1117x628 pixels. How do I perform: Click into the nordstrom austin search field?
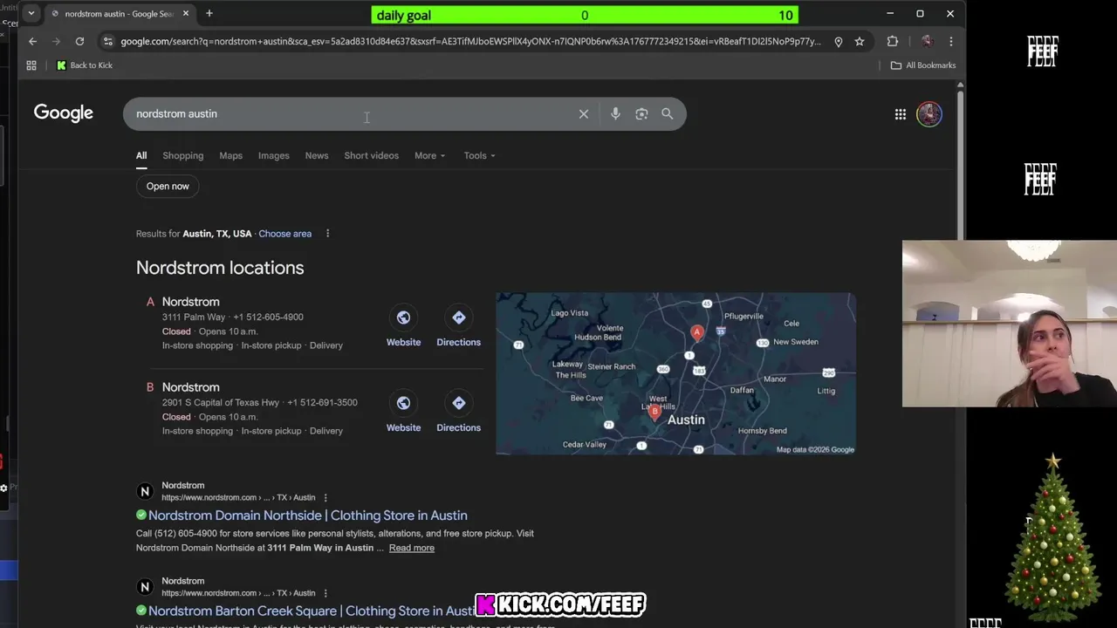(x=349, y=114)
